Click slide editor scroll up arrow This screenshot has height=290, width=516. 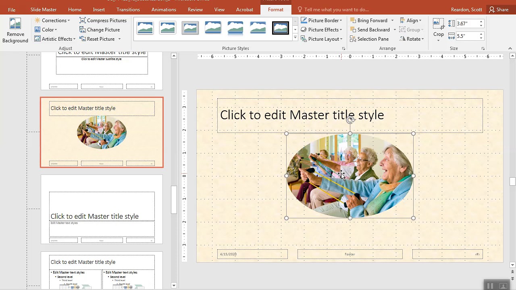coord(512,56)
